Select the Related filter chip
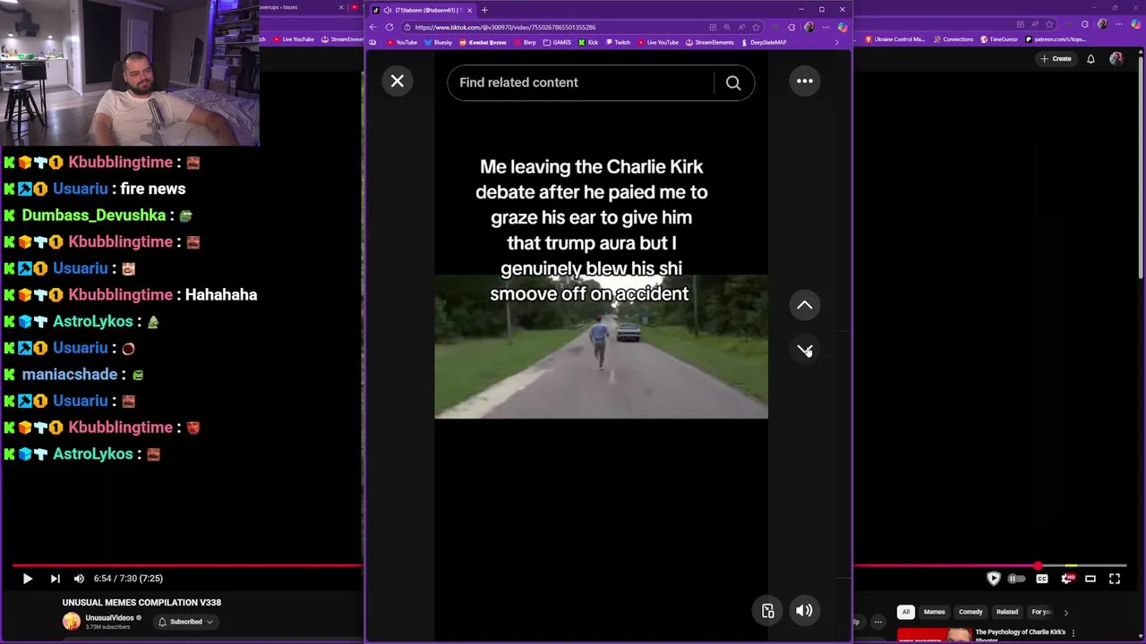 click(1007, 612)
